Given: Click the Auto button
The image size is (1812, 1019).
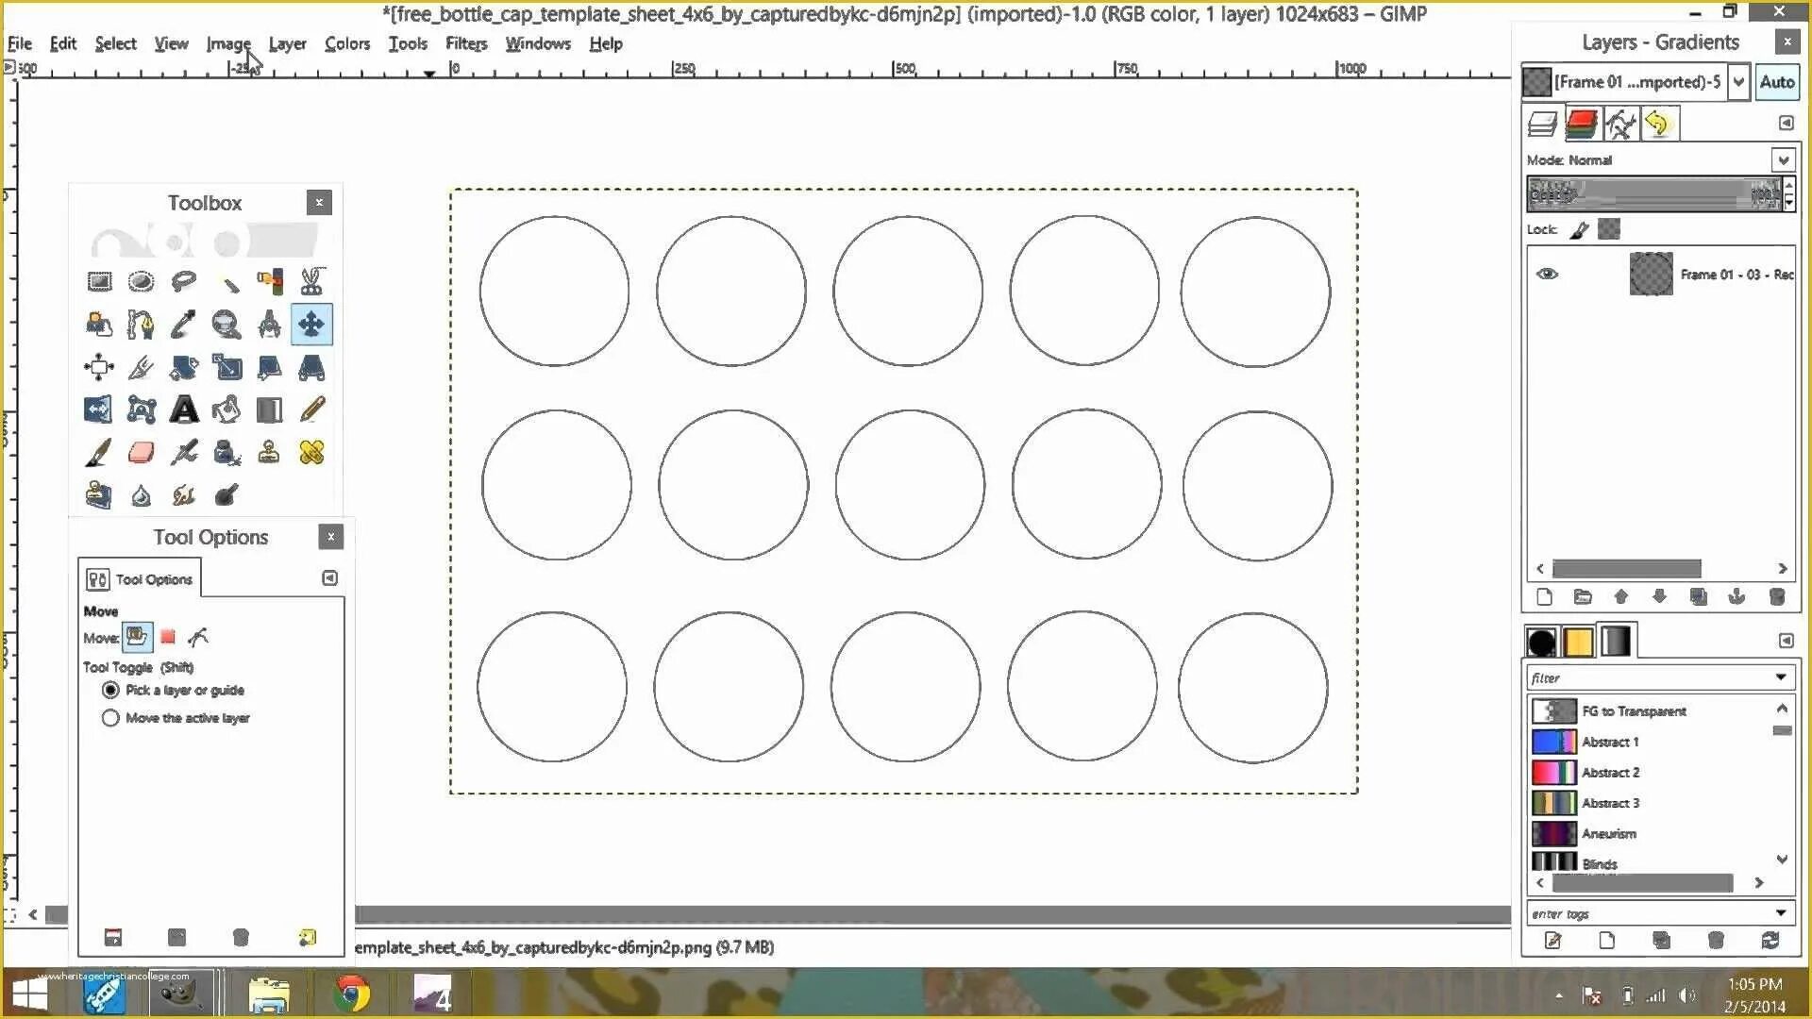Looking at the screenshot, I should [x=1776, y=82].
